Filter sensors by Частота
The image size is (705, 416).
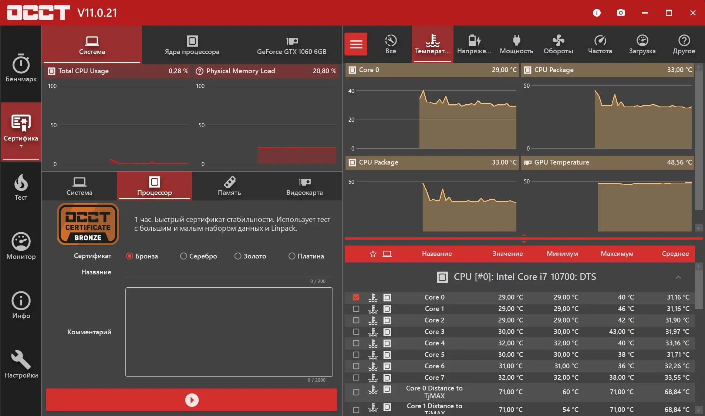coord(600,44)
